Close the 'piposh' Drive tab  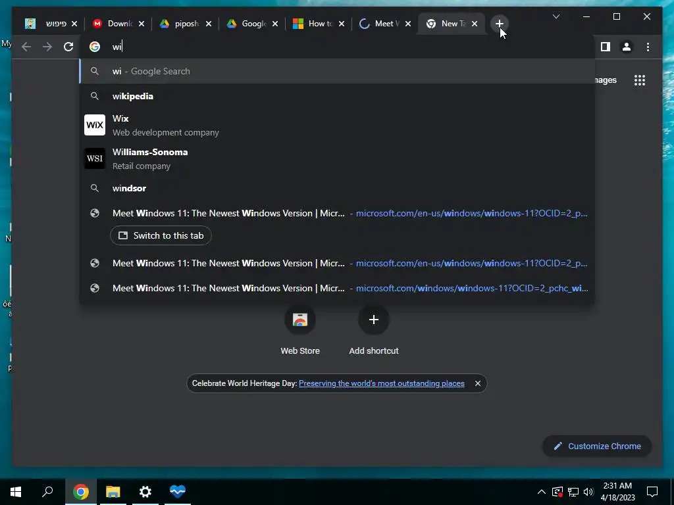tap(209, 24)
